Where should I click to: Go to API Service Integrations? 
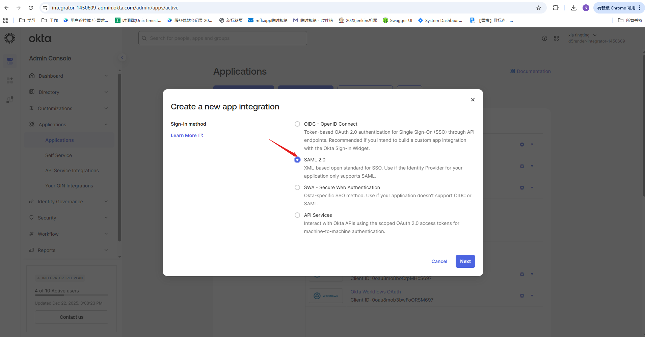(x=72, y=171)
